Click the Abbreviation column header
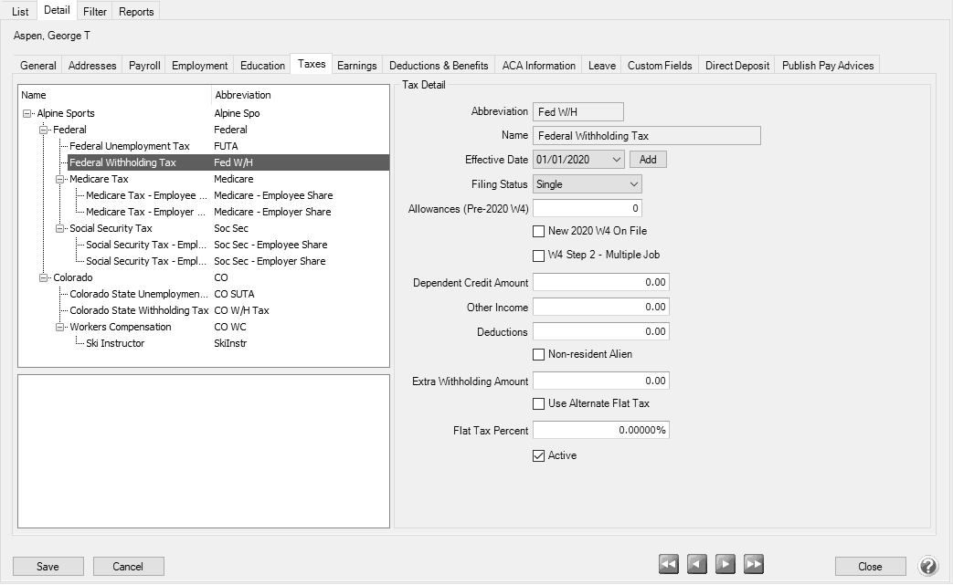 pyautogui.click(x=301, y=95)
